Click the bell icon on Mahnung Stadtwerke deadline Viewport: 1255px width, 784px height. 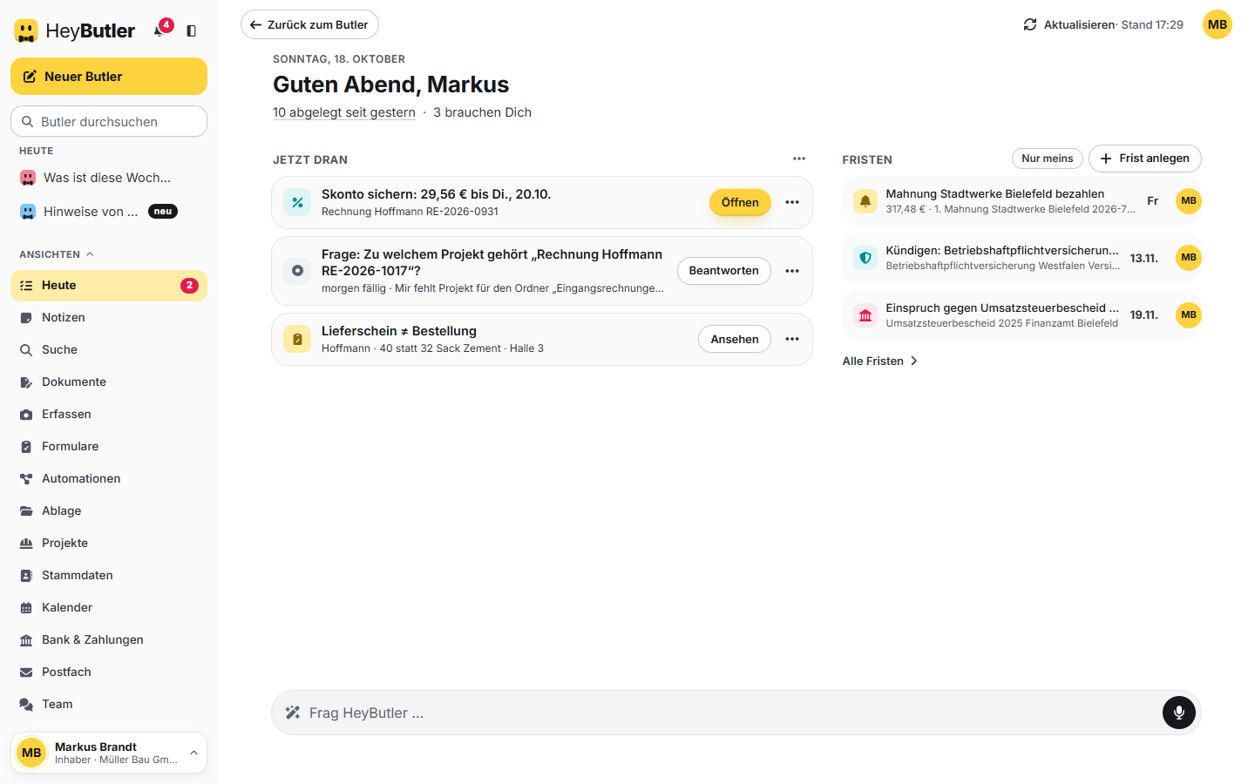(865, 201)
